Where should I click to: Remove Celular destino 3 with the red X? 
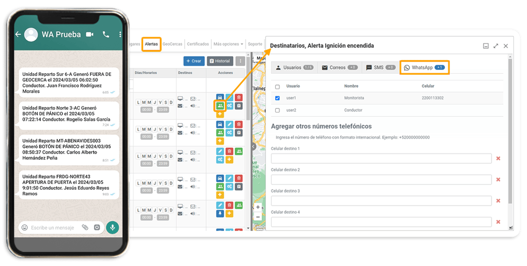[498, 201]
